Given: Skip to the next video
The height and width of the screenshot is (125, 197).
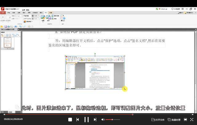Looking at the screenshot, I should click(x=95, y=119).
